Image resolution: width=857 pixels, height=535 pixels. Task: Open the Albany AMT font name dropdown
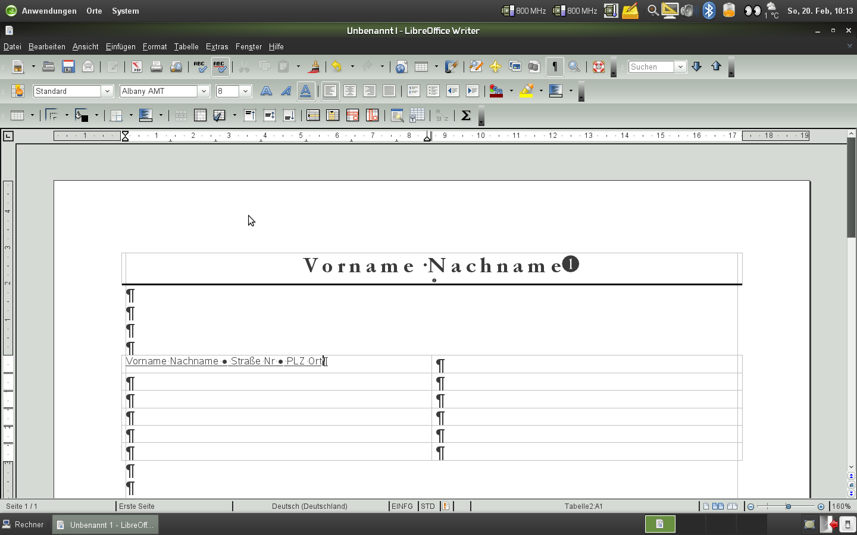204,91
